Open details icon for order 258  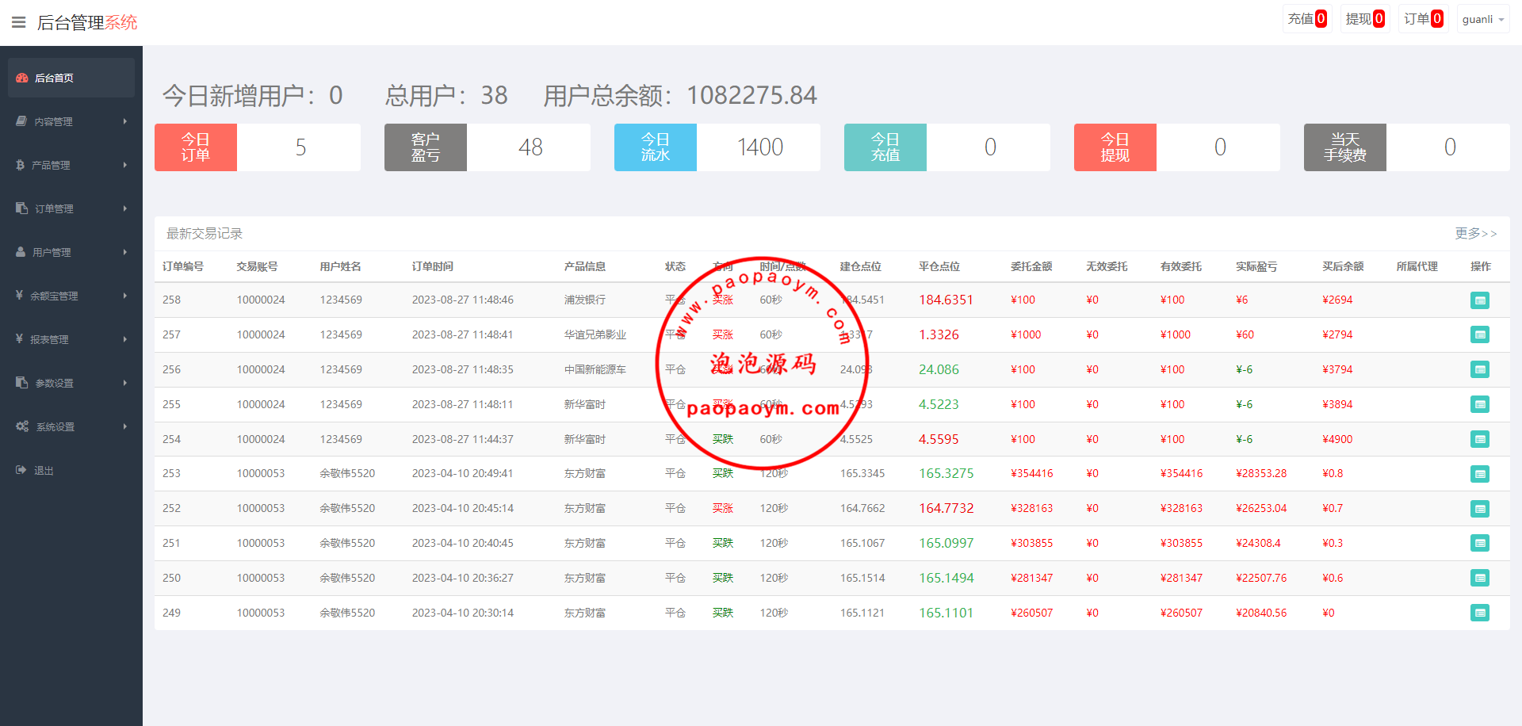1479,300
